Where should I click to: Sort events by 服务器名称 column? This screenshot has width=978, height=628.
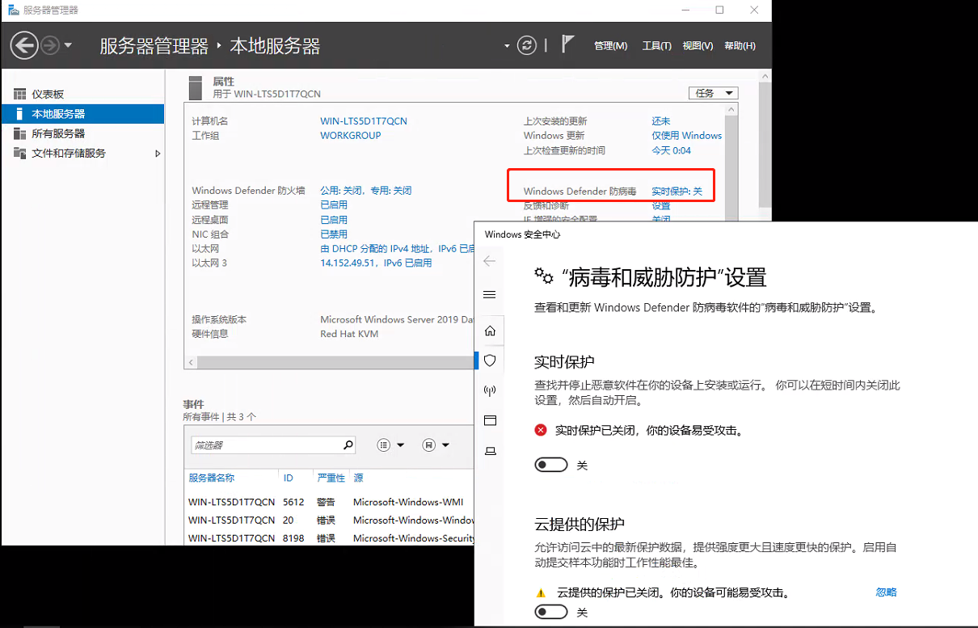click(212, 478)
